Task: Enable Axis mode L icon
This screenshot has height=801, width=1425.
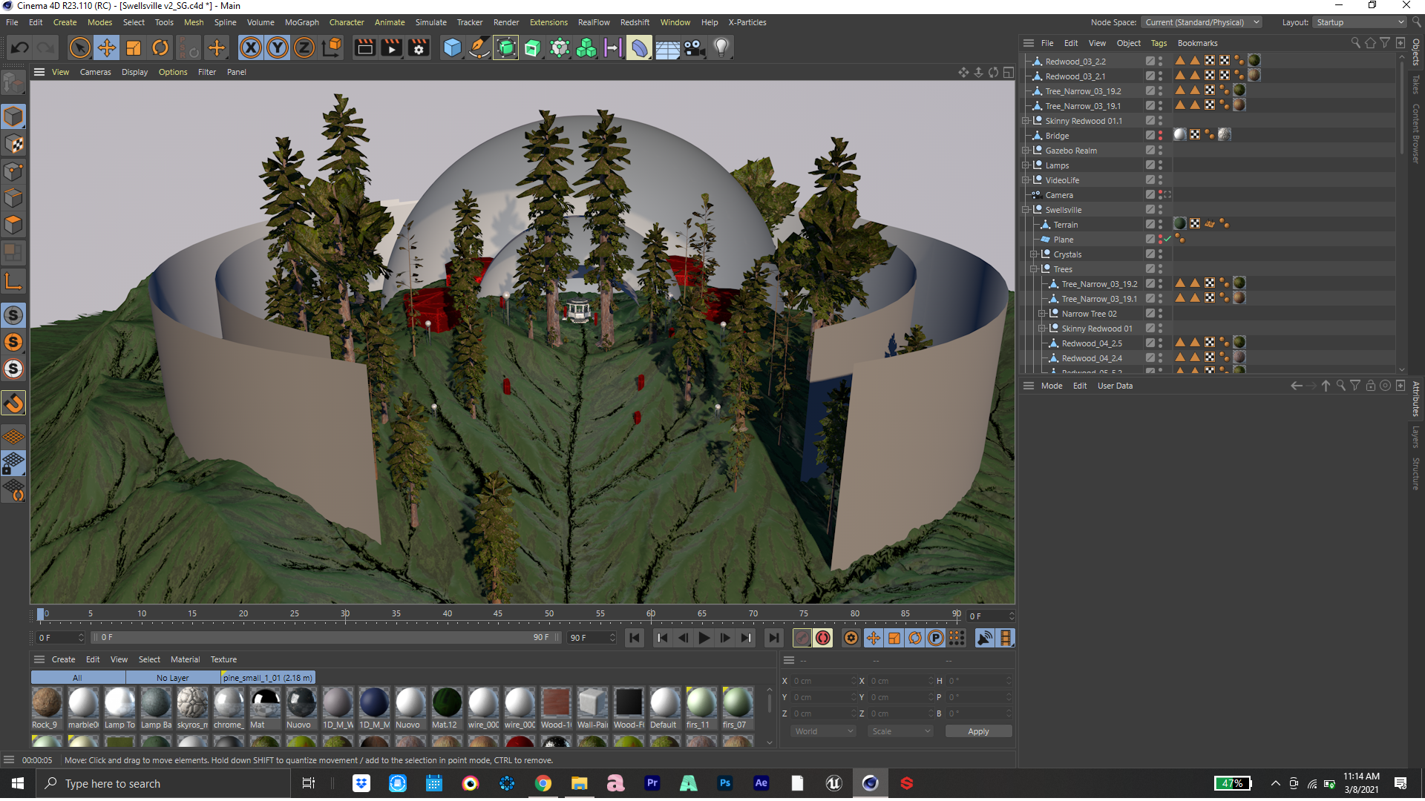Action: pos(13,281)
